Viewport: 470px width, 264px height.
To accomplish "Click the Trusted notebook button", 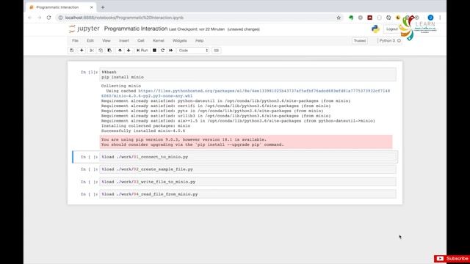I will [359, 40].
